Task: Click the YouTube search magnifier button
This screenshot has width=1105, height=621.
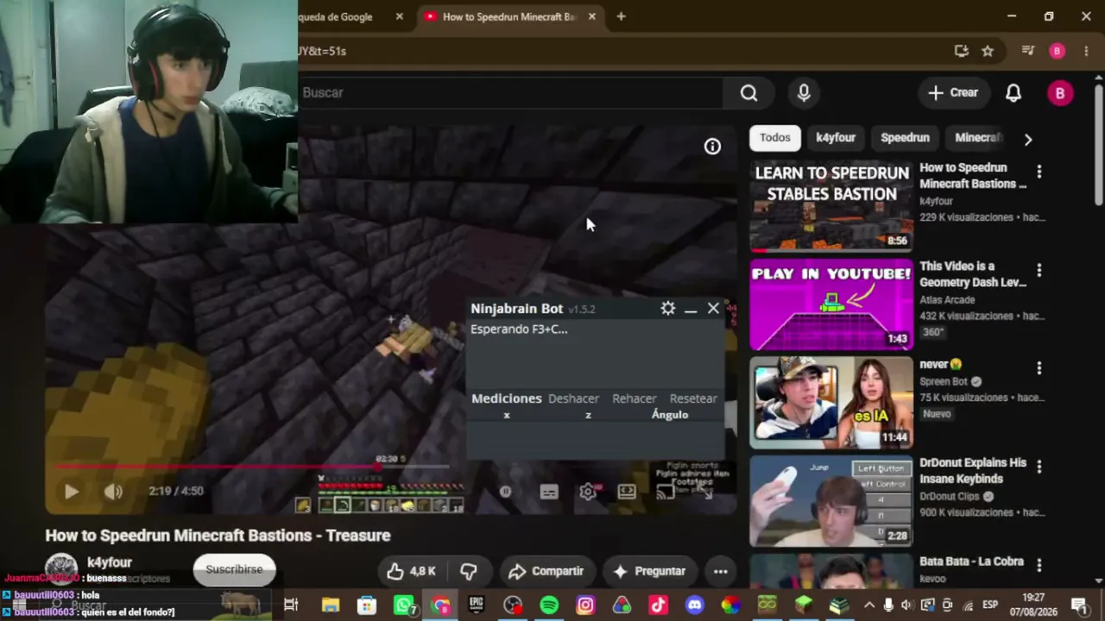Action: click(x=748, y=92)
